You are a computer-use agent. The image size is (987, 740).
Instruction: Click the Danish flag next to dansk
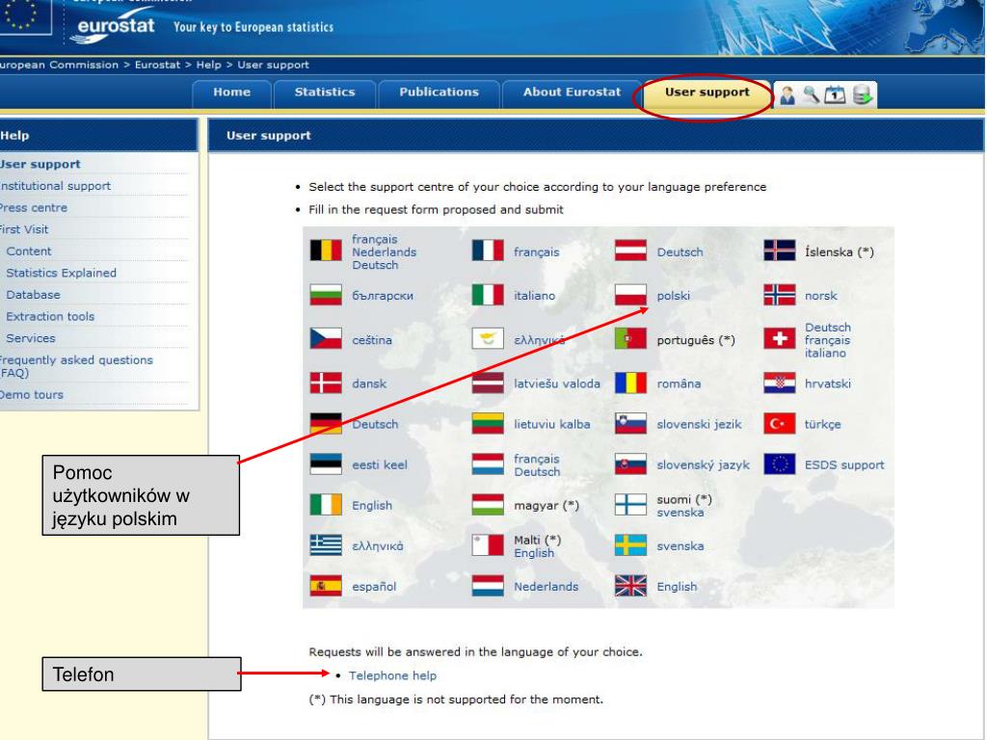tap(326, 383)
